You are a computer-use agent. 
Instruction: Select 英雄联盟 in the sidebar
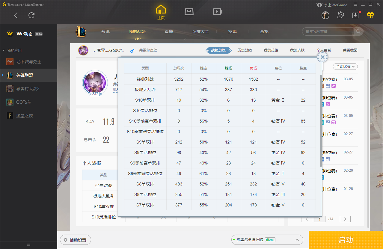pyautogui.click(x=28, y=75)
